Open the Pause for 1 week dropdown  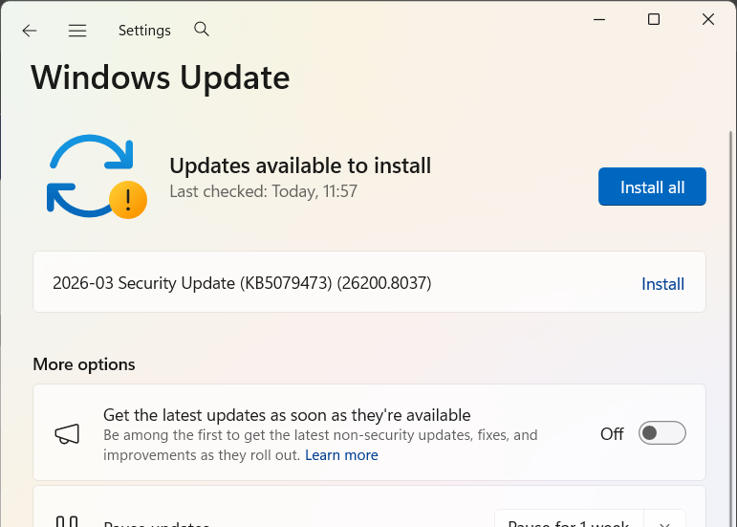(568, 520)
